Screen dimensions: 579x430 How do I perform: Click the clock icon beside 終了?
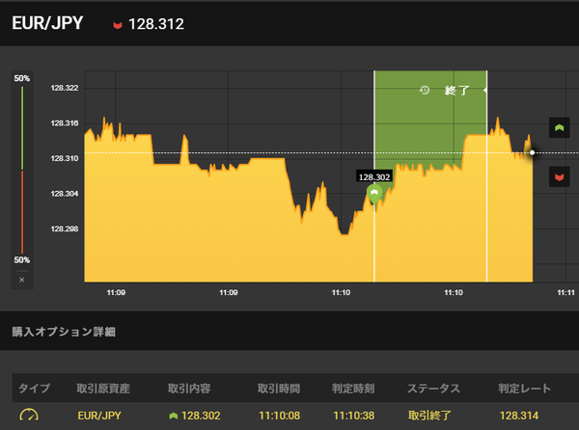click(x=425, y=91)
